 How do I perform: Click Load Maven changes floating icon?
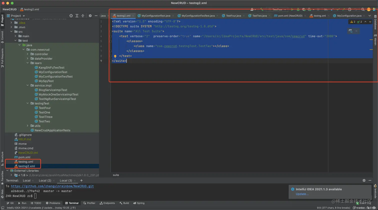350,31
